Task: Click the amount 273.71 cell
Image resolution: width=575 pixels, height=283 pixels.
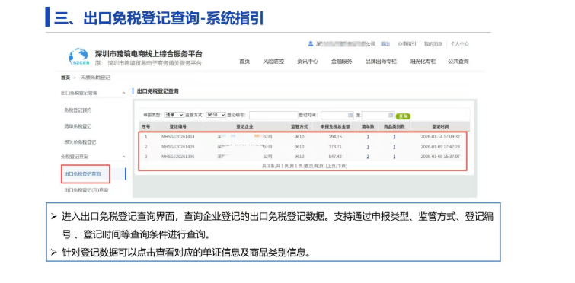Action: click(x=335, y=147)
